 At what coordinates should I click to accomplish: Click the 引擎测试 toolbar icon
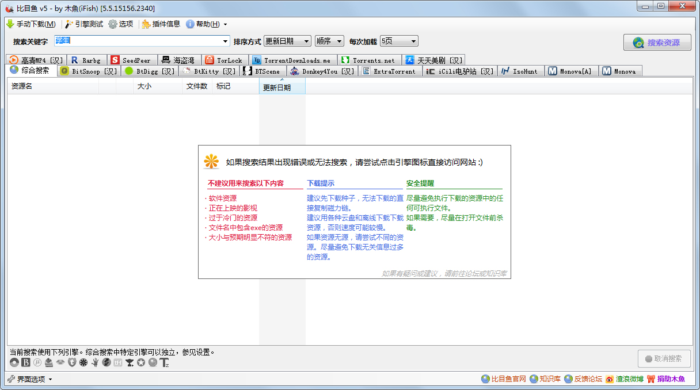(x=67, y=25)
